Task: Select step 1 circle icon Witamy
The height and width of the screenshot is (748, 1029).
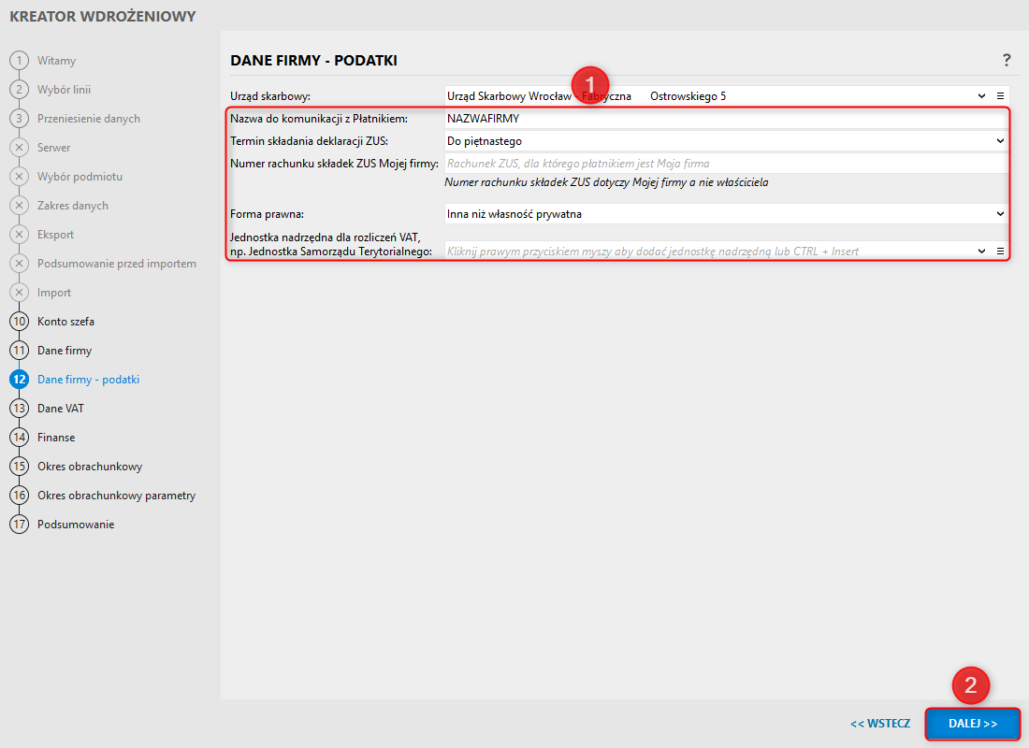Action: pyautogui.click(x=19, y=61)
